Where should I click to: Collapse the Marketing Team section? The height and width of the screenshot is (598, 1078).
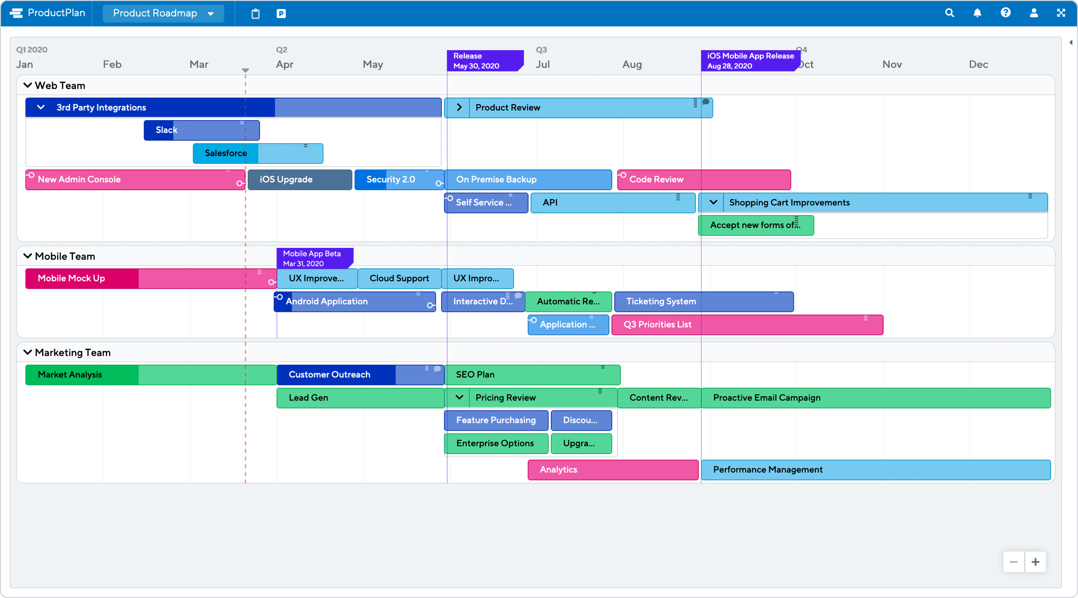(x=26, y=352)
